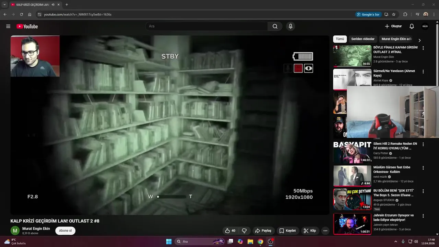Open Chrome three-dot menu
Screen dimensions: 439x247
click(x=434, y=14)
